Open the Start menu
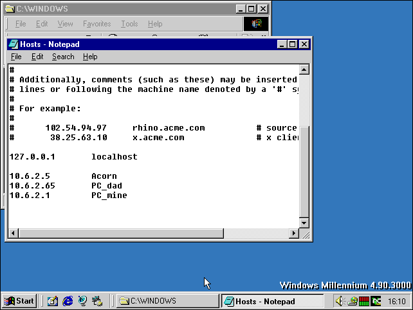Image resolution: width=413 pixels, height=310 pixels. coord(19,301)
